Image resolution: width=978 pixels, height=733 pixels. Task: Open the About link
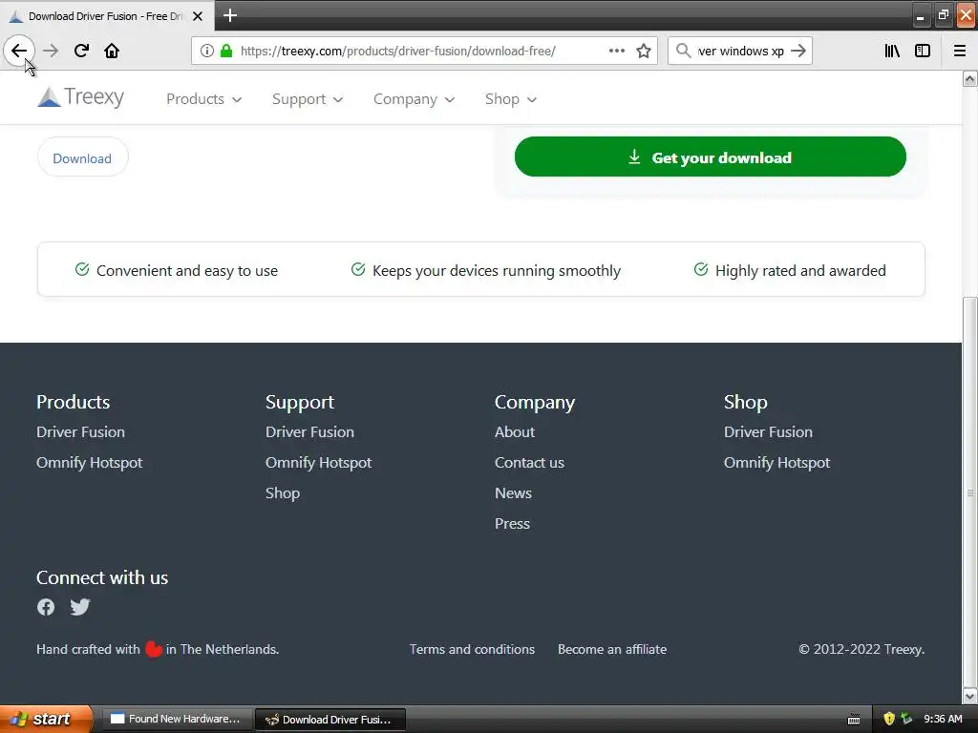click(515, 432)
